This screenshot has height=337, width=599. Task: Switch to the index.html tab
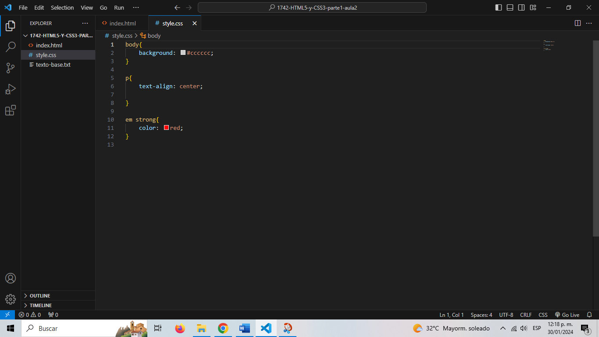pyautogui.click(x=122, y=23)
